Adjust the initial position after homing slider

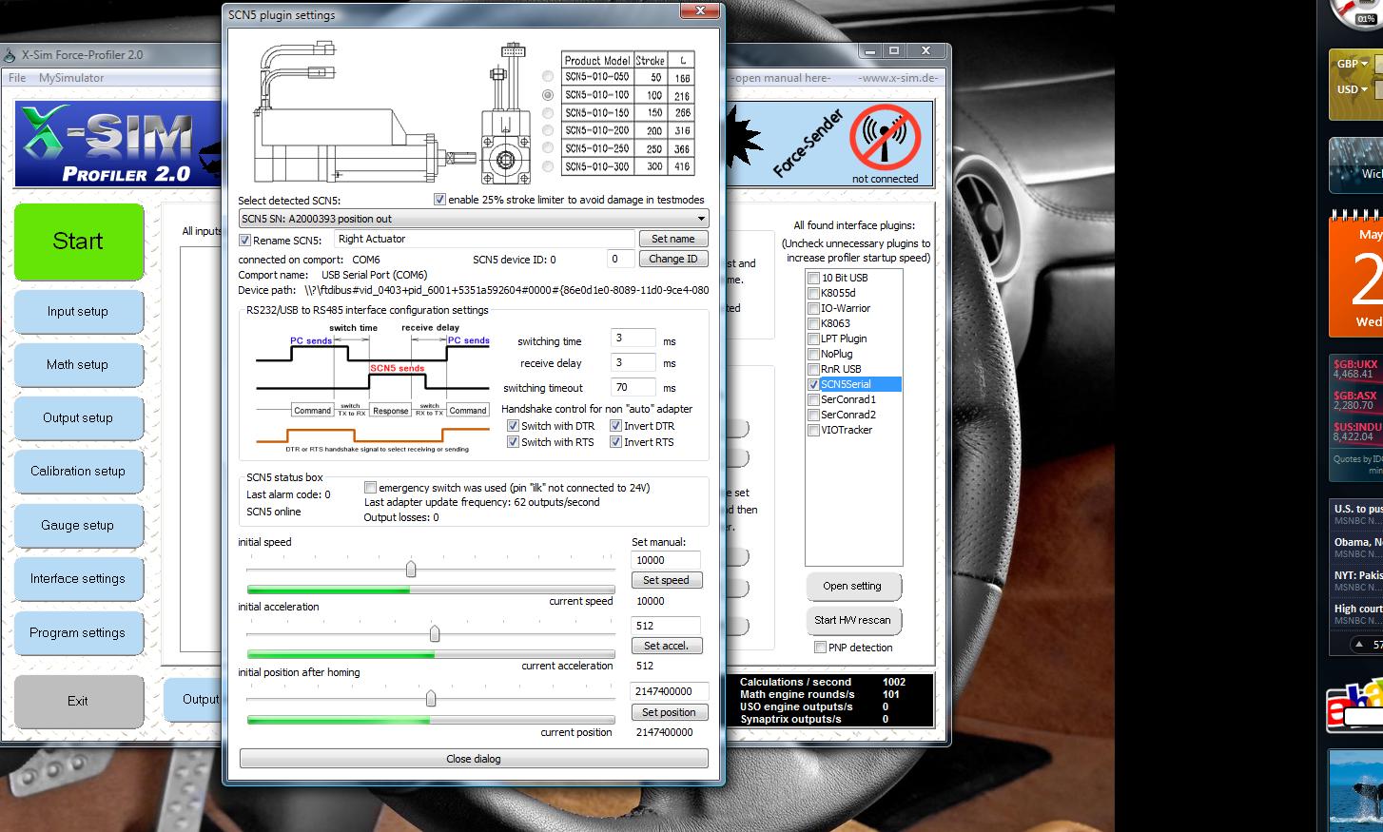click(x=431, y=699)
